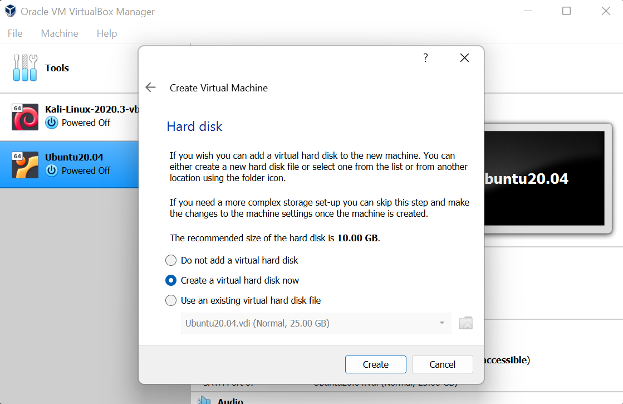Open the File menu
623x404 pixels.
pyautogui.click(x=14, y=33)
